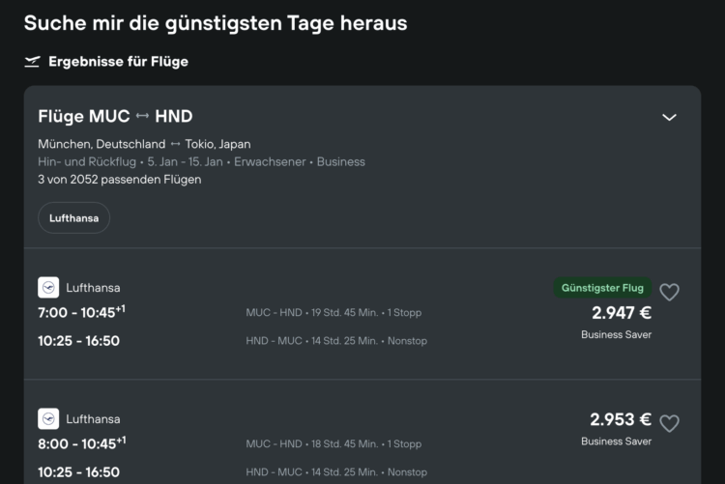Click the airplane icon beside Ergebnisse für Flüge
Screen dimensions: 725x484
pos(33,62)
